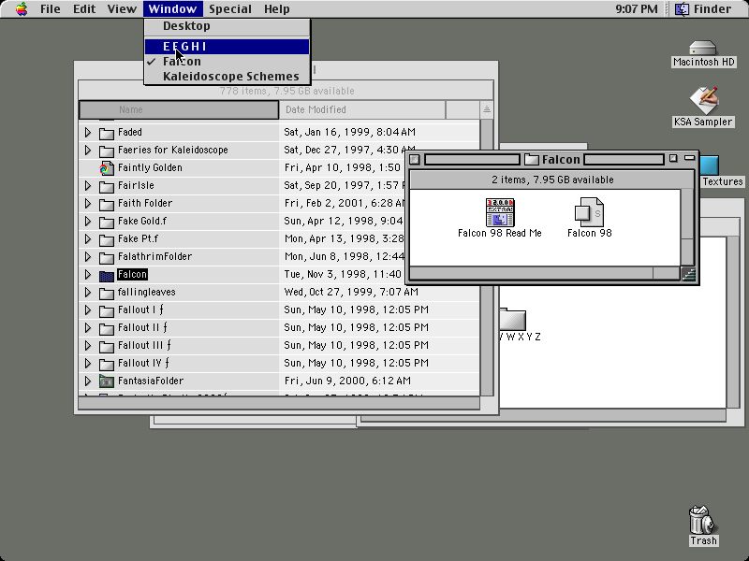
Task: Sort list by the Name column header
Action: point(179,109)
